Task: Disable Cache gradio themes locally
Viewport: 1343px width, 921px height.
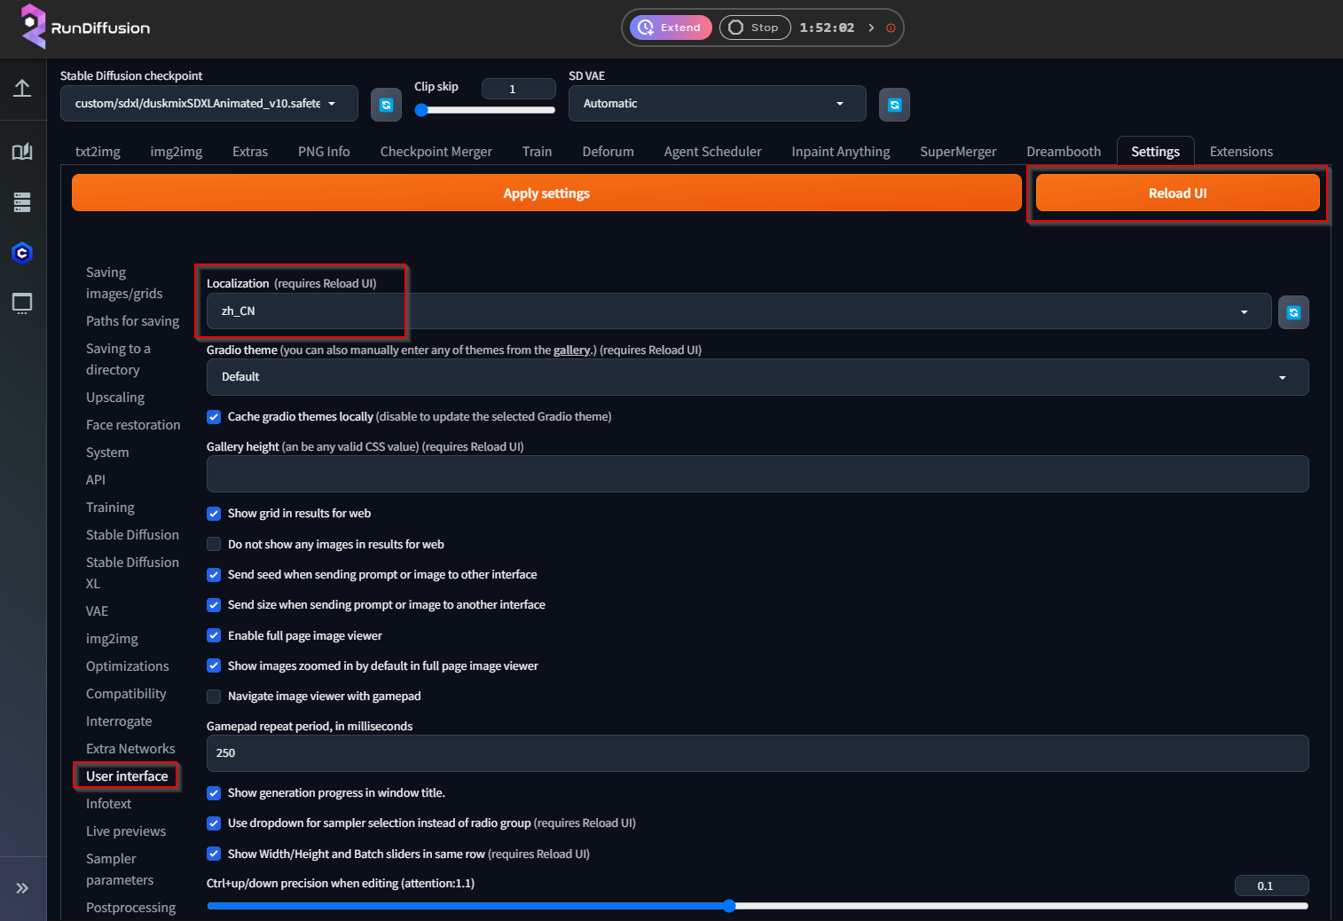Action: [x=214, y=416]
